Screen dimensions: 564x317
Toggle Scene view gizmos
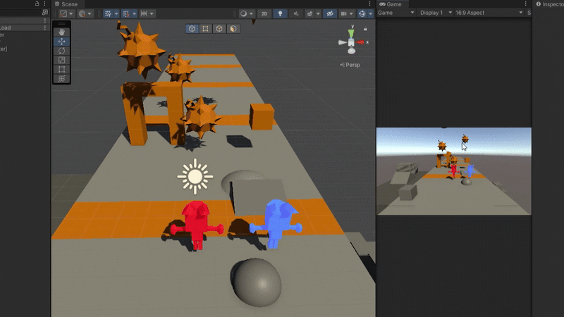[x=362, y=13]
